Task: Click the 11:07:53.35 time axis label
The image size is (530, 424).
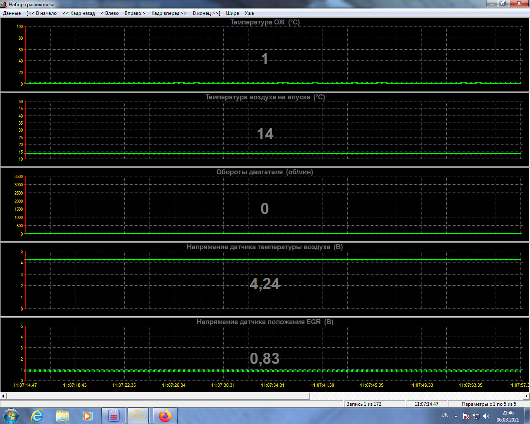Action: click(x=471, y=385)
